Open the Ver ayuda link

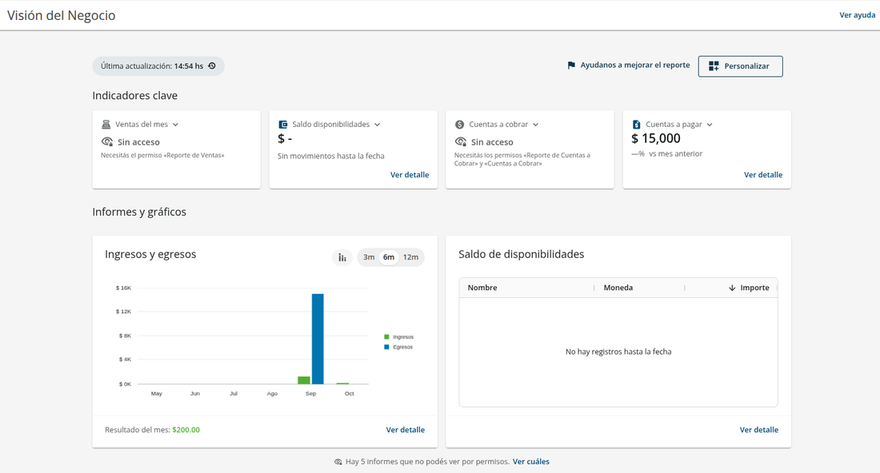tap(857, 15)
